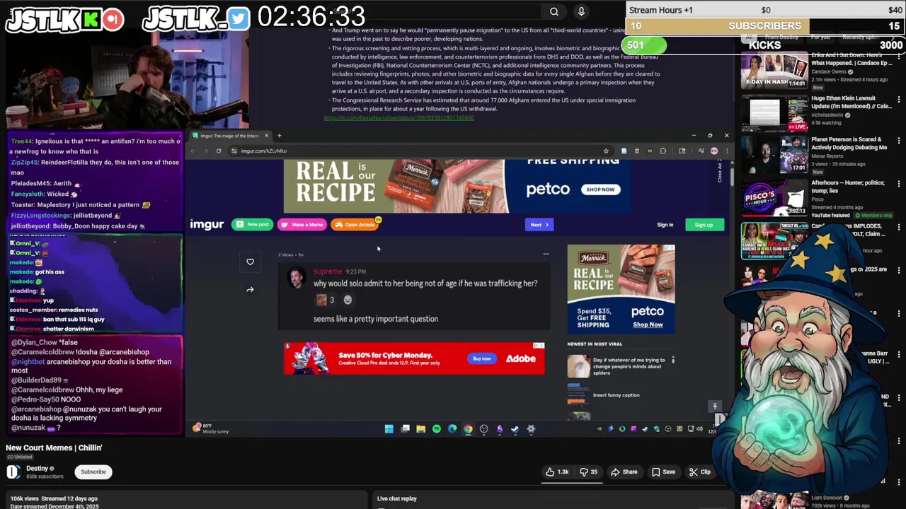
Task: Open options for the Planet Peterson video
Action: pyautogui.click(x=899, y=142)
